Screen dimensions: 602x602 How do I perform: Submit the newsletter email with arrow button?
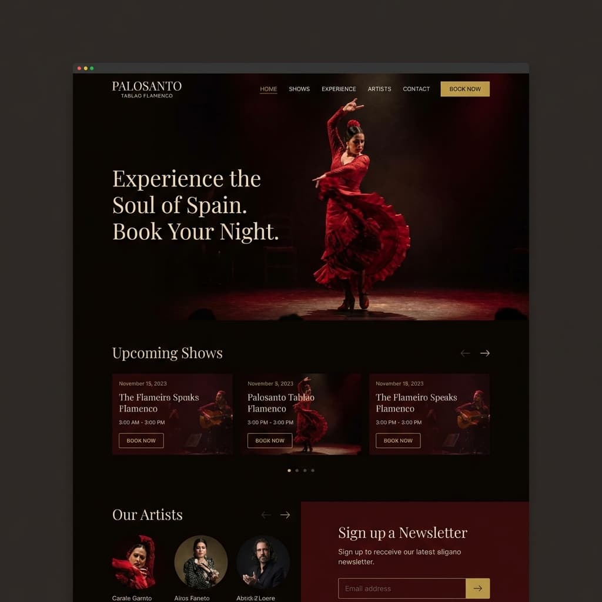[477, 588]
